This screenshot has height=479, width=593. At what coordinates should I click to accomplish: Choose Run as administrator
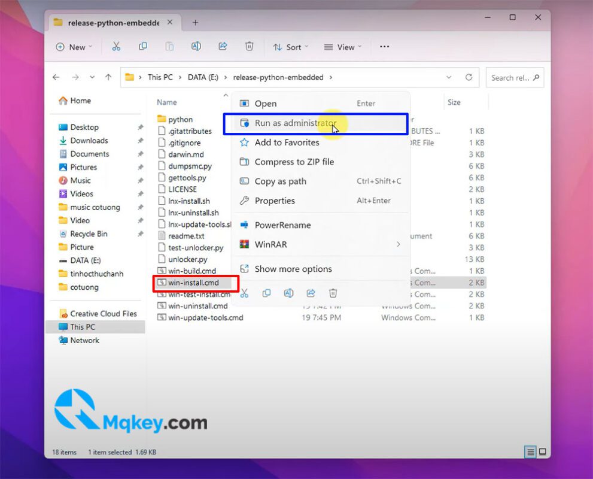tap(321, 123)
